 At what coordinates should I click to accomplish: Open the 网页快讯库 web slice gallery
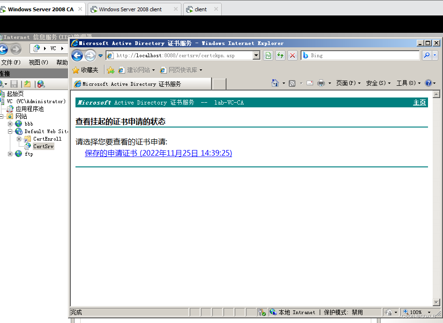point(181,70)
